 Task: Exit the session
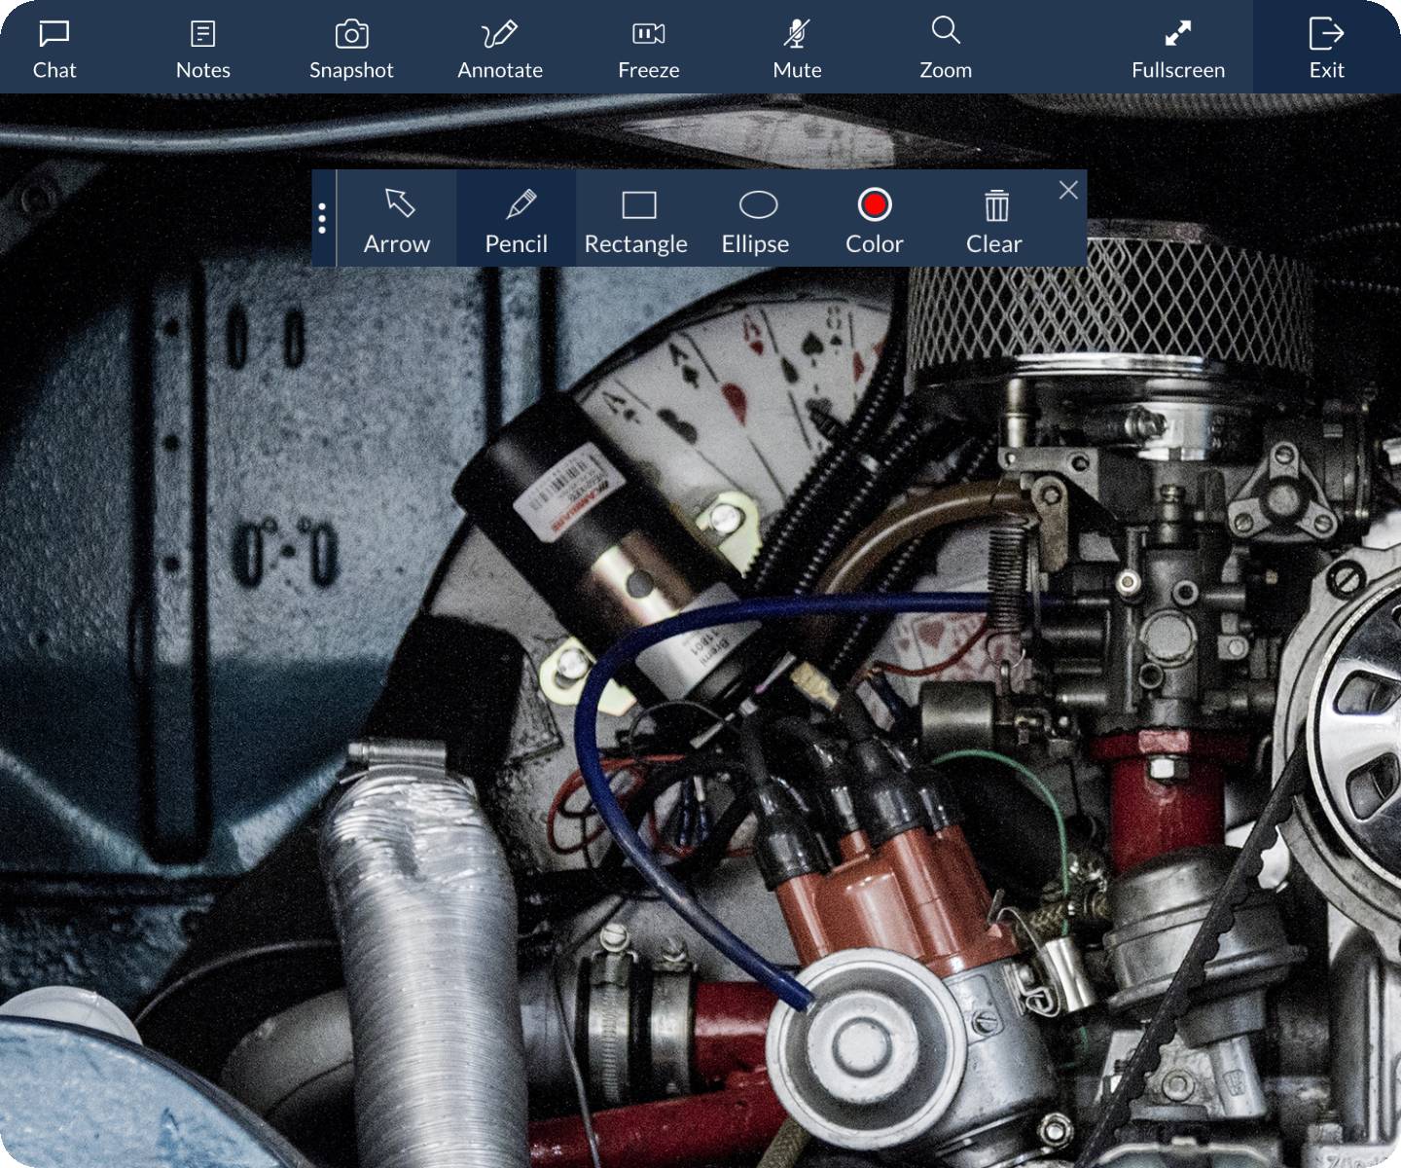click(x=1326, y=49)
